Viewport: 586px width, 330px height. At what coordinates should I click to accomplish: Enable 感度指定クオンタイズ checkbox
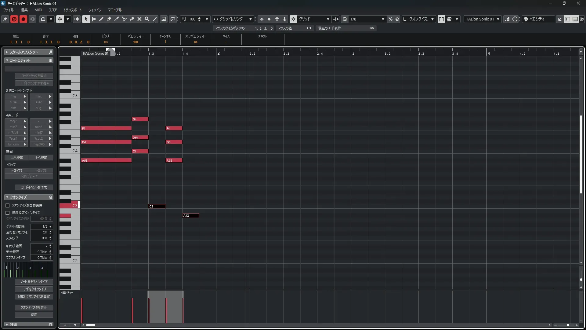click(8, 213)
